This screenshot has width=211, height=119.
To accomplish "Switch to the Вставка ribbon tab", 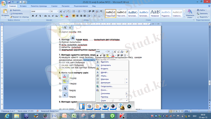I will (x=23, y=6).
